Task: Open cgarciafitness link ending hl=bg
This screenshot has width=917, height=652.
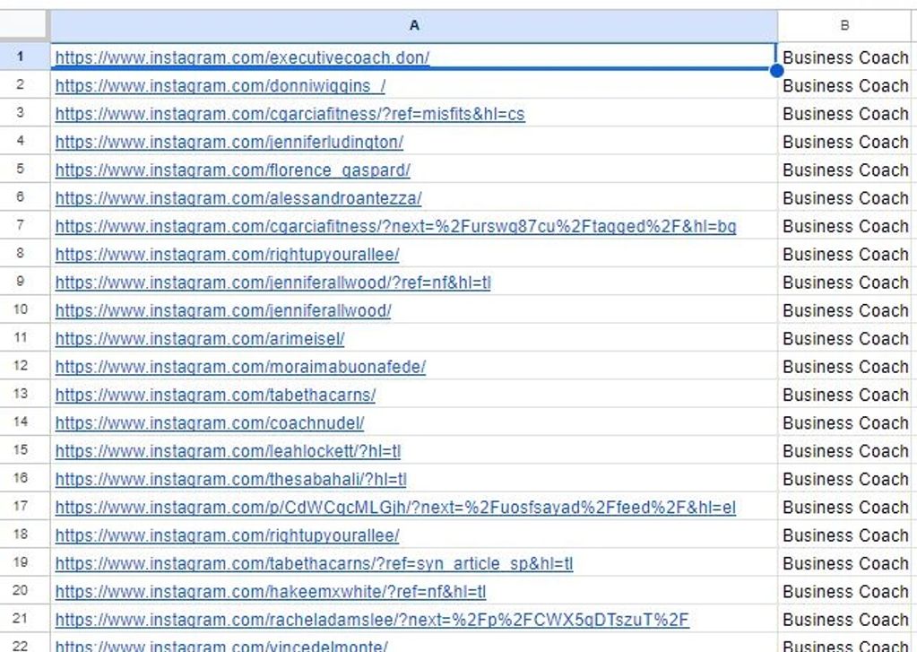Action: tap(395, 226)
